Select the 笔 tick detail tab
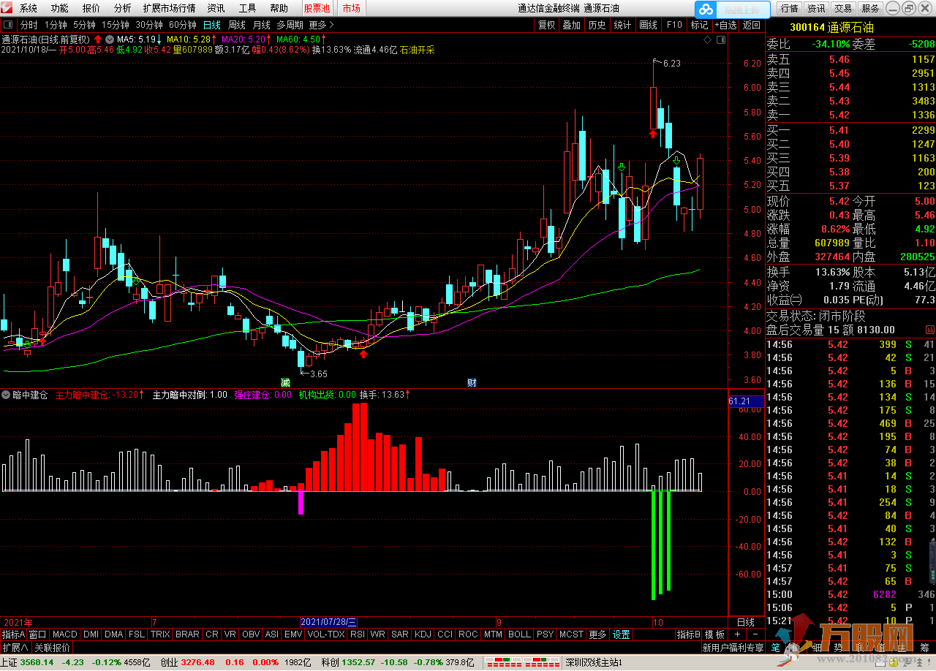Viewport: 936px width, 671px height. pos(776,648)
